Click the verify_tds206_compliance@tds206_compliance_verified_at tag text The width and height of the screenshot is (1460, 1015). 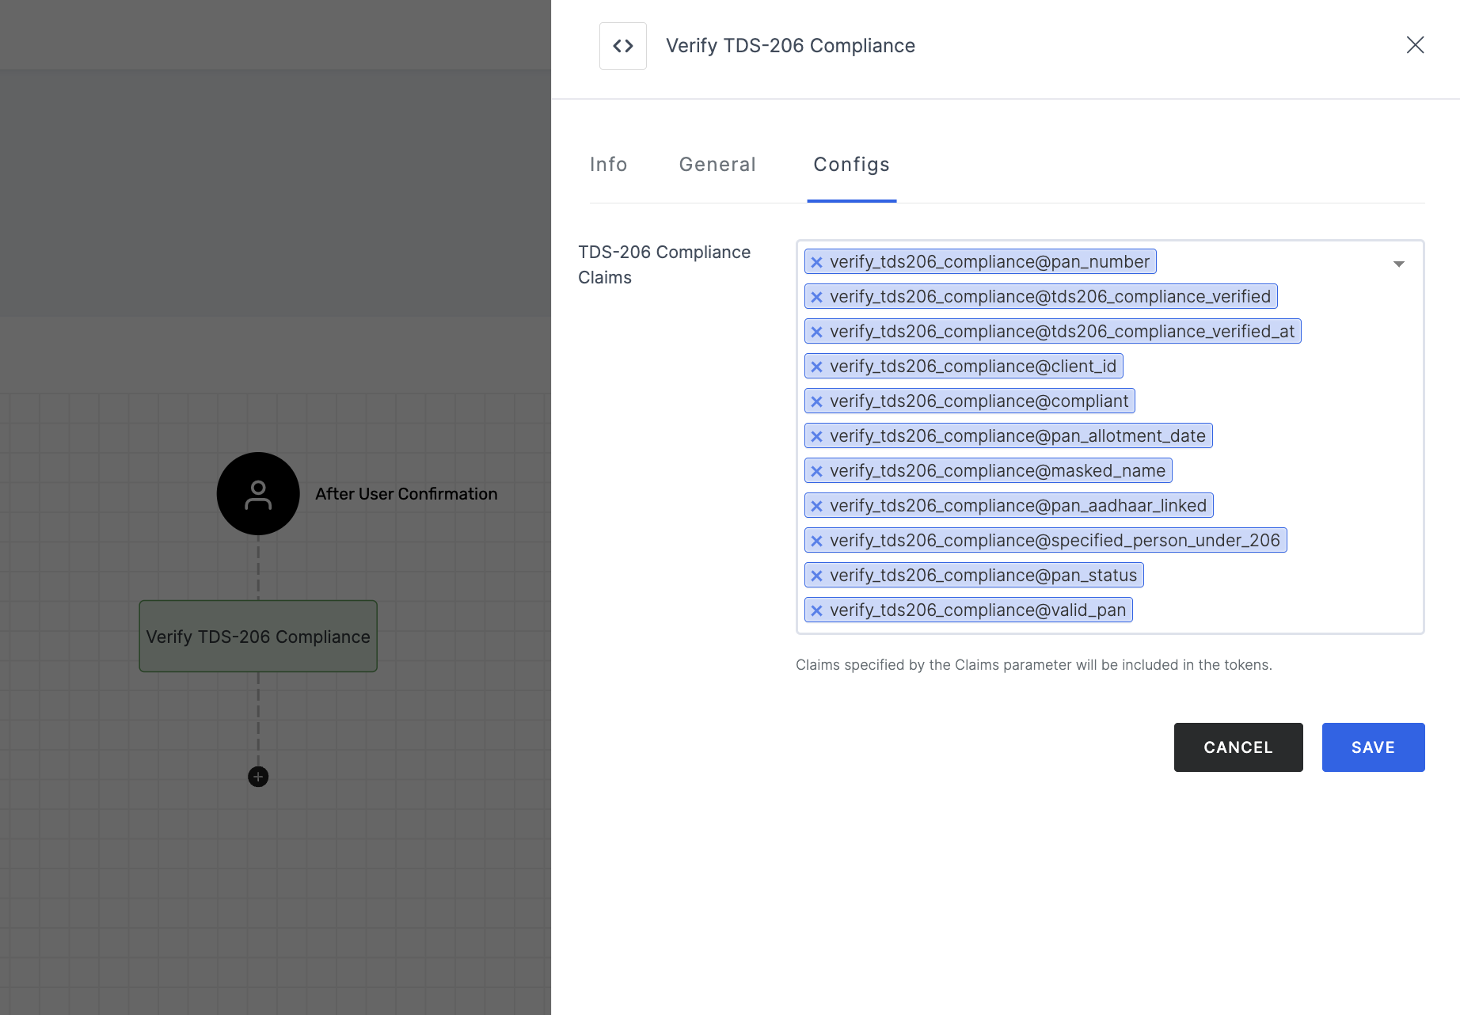(x=1062, y=332)
